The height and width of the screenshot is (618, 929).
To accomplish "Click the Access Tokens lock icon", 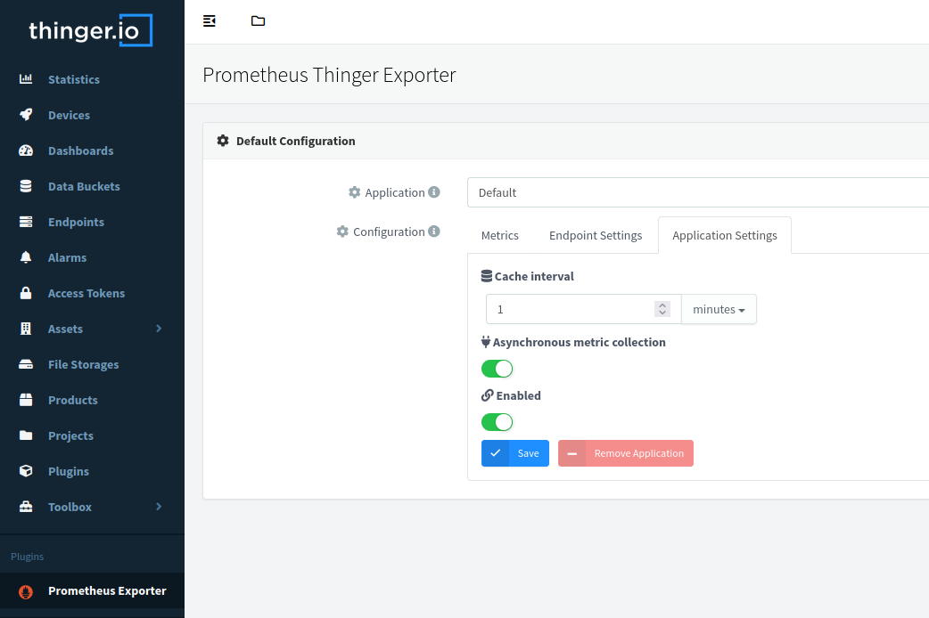I will tap(26, 293).
